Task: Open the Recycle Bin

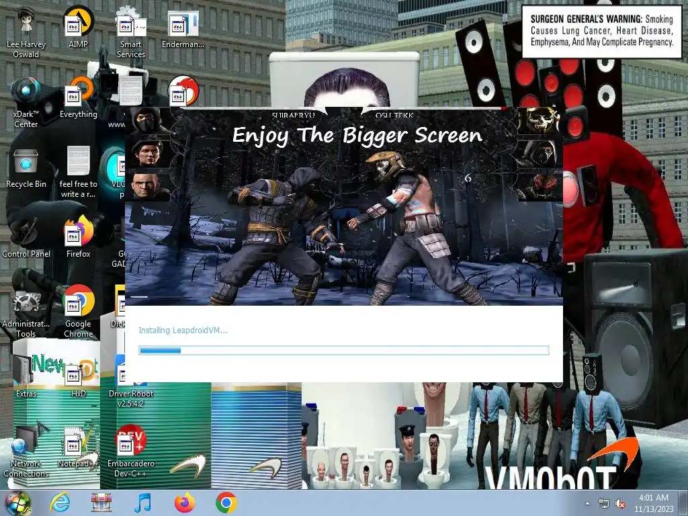Action: pyautogui.click(x=26, y=169)
